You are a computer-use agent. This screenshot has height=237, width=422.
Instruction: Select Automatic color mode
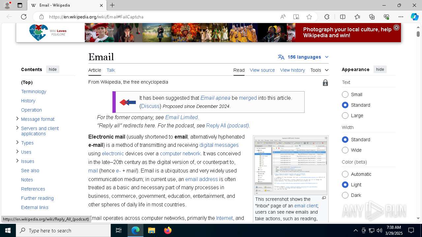point(345,174)
